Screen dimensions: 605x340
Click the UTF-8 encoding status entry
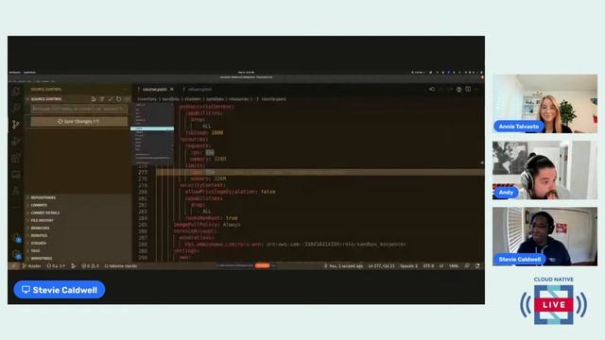(428, 266)
